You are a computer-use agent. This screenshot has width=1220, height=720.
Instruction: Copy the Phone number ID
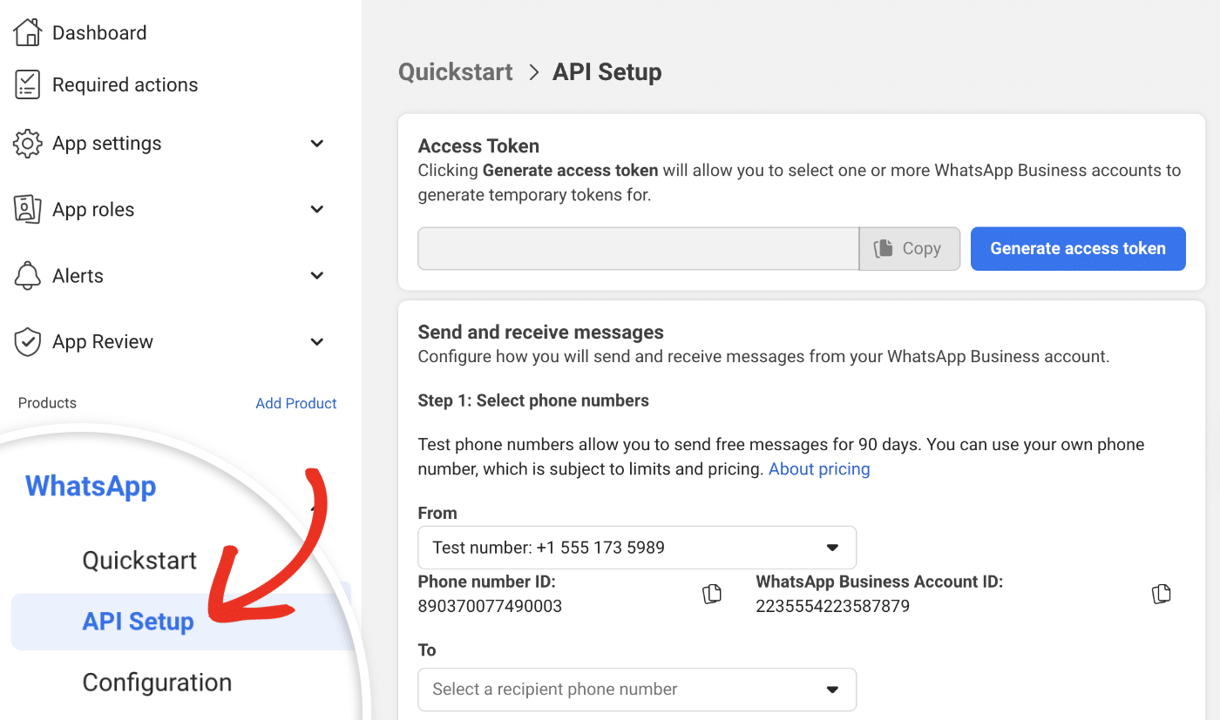coord(711,593)
